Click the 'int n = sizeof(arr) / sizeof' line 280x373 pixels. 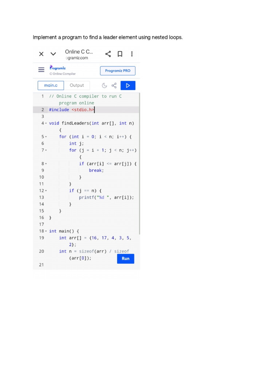pyautogui.click(x=94, y=251)
